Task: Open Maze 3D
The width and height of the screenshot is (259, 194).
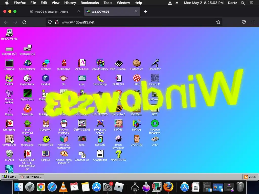Action: click(155, 78)
